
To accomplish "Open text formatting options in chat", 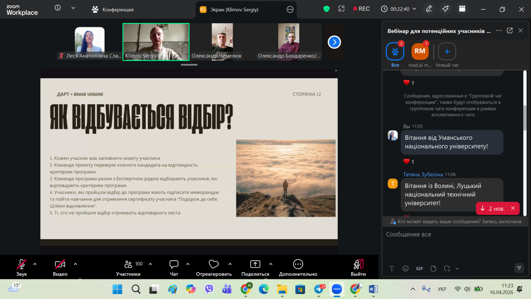I will (x=392, y=268).
